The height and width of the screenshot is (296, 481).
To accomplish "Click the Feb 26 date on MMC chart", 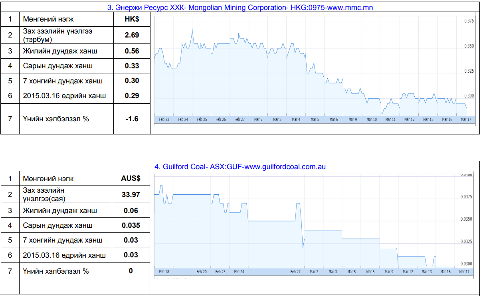I will (x=221, y=119).
